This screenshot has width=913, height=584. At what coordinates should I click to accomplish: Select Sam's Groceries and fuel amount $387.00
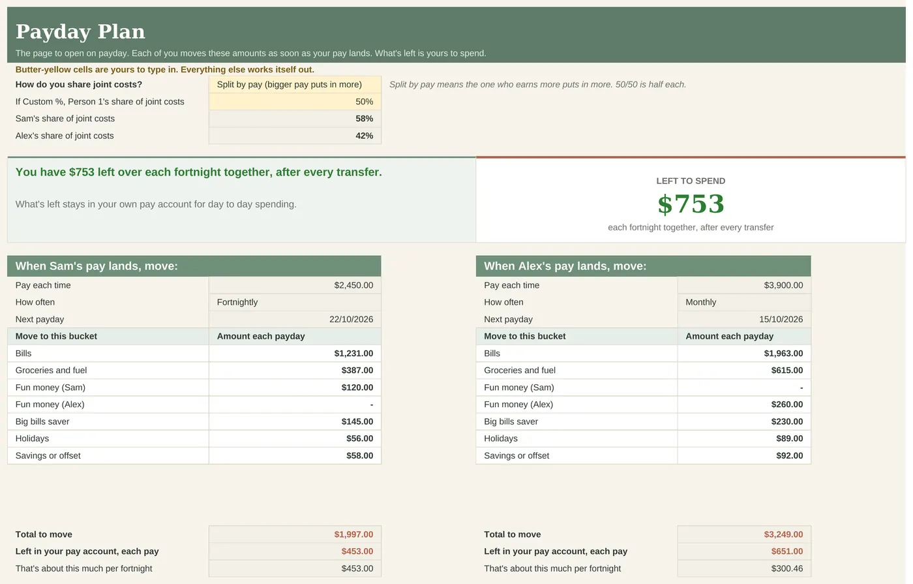[295, 370]
